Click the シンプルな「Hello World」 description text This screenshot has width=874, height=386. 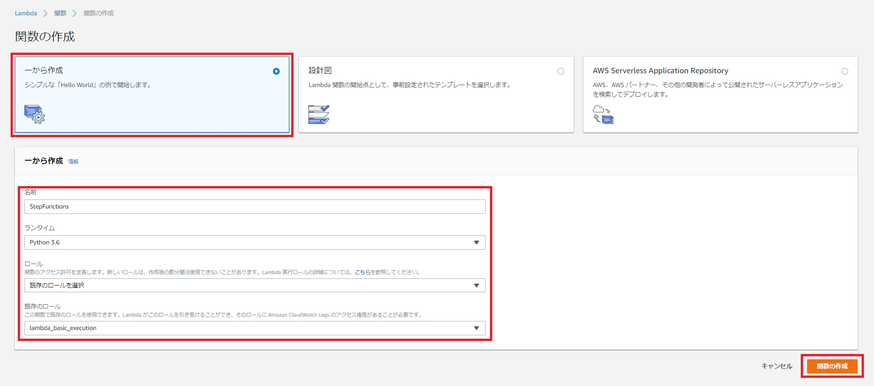coord(89,85)
